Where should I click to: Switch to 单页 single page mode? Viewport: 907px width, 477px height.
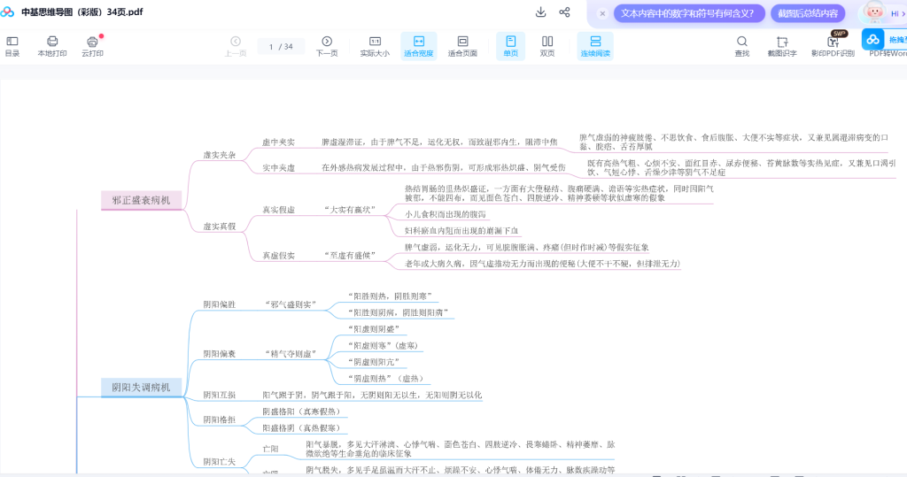[511, 46]
